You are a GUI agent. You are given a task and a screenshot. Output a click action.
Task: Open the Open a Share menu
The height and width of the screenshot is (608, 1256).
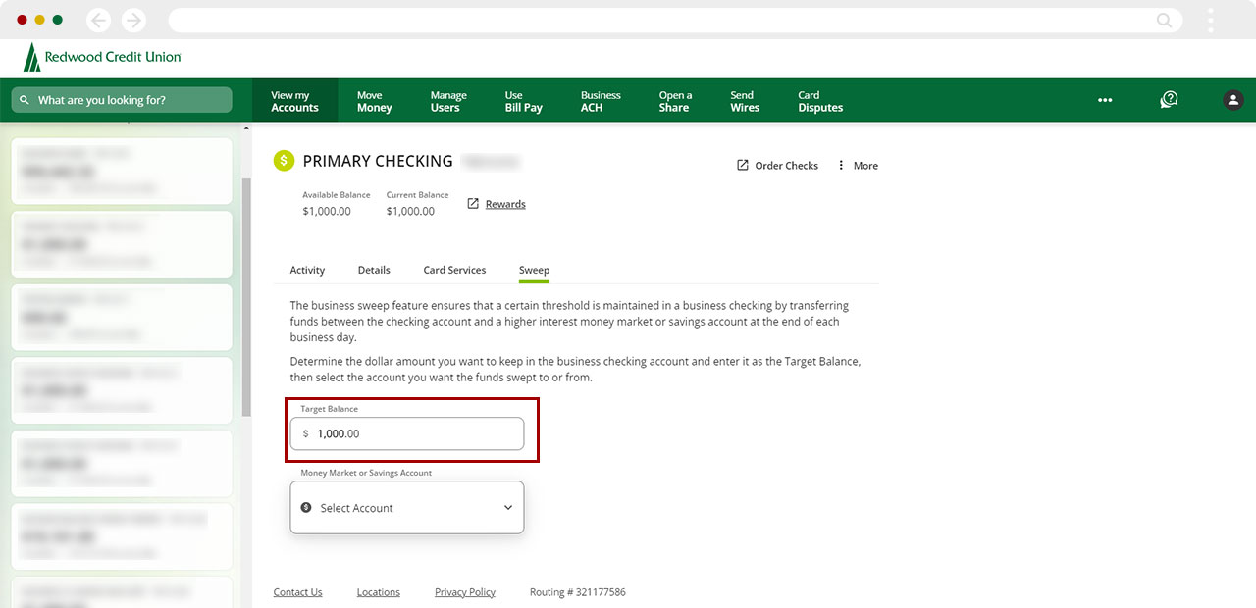point(675,101)
